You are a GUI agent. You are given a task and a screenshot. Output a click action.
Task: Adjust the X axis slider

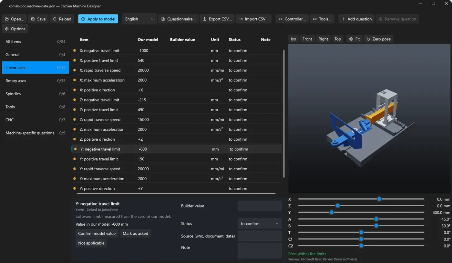(x=361, y=199)
